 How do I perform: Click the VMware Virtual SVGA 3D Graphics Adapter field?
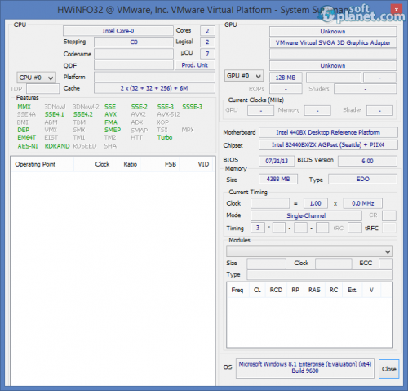tap(333, 42)
